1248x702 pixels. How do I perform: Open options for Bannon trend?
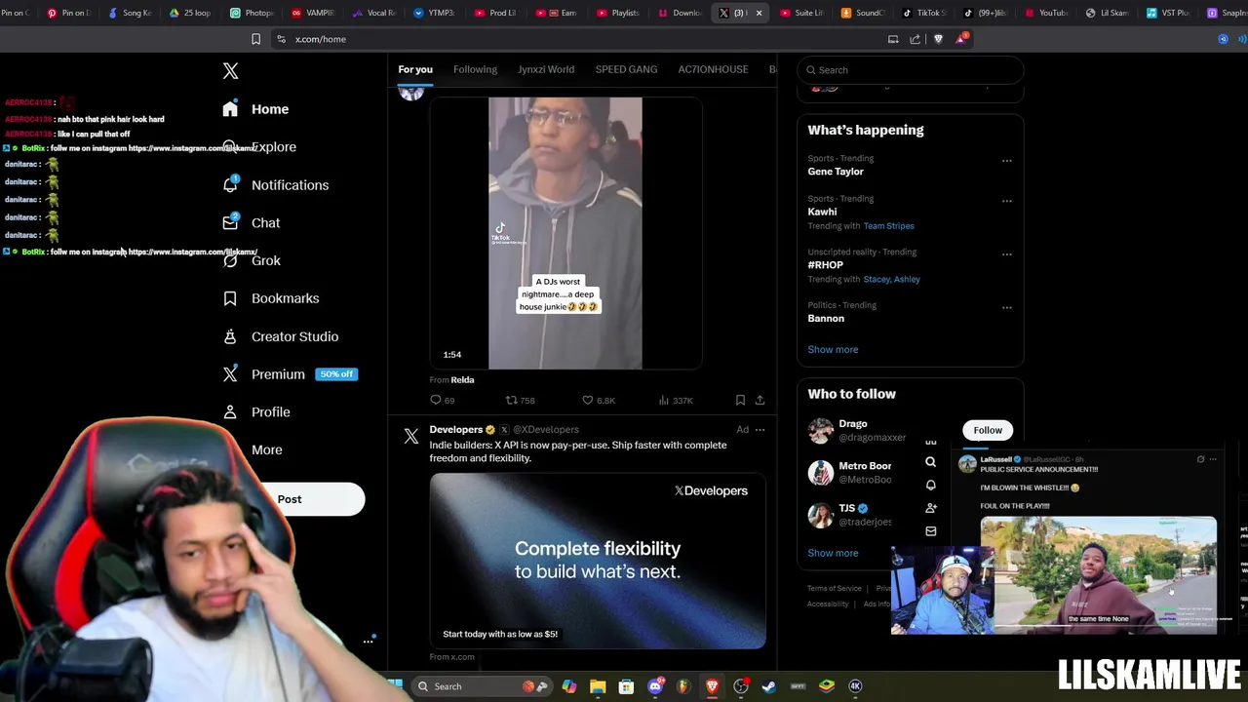(1006, 307)
